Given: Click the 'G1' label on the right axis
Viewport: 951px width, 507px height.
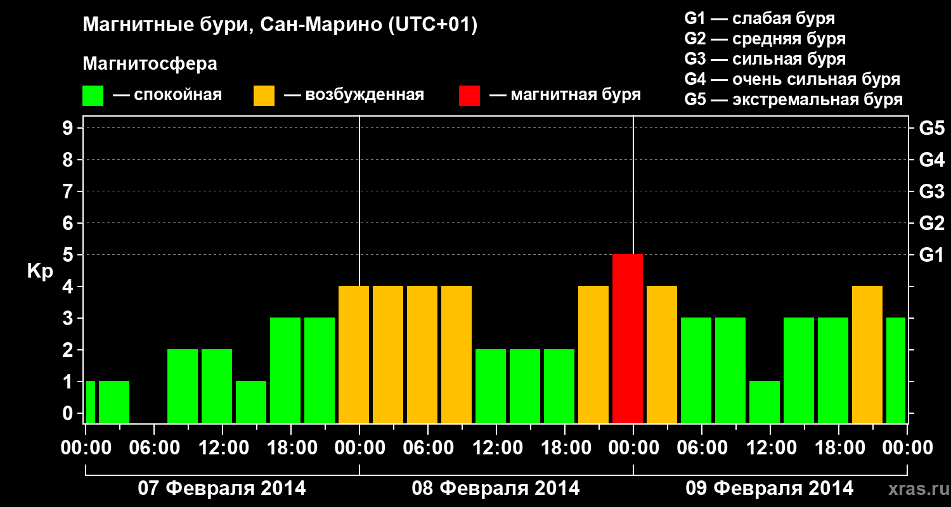Looking at the screenshot, I should click(x=931, y=255).
